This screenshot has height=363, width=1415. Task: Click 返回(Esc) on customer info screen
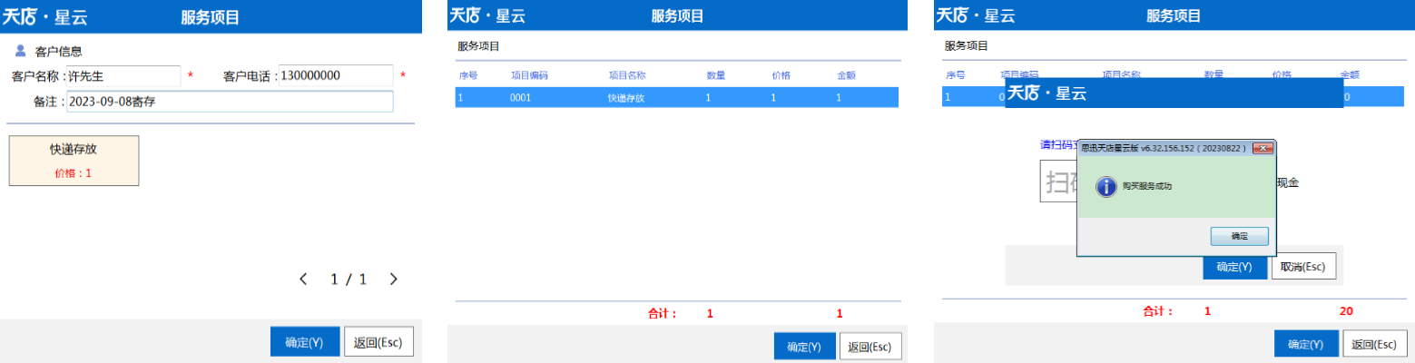coord(378,342)
